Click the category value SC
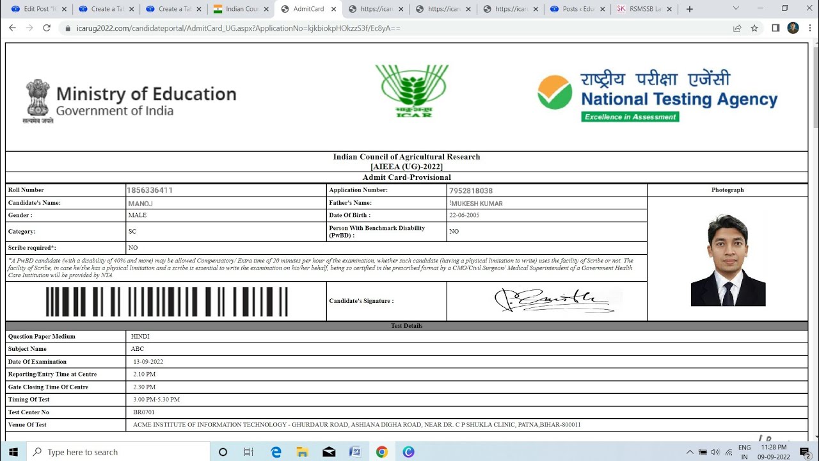 point(132,232)
